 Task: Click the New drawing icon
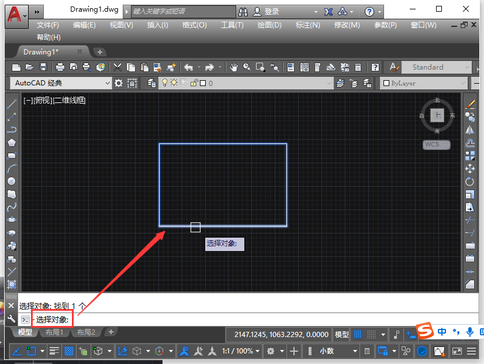pyautogui.click(x=16, y=67)
